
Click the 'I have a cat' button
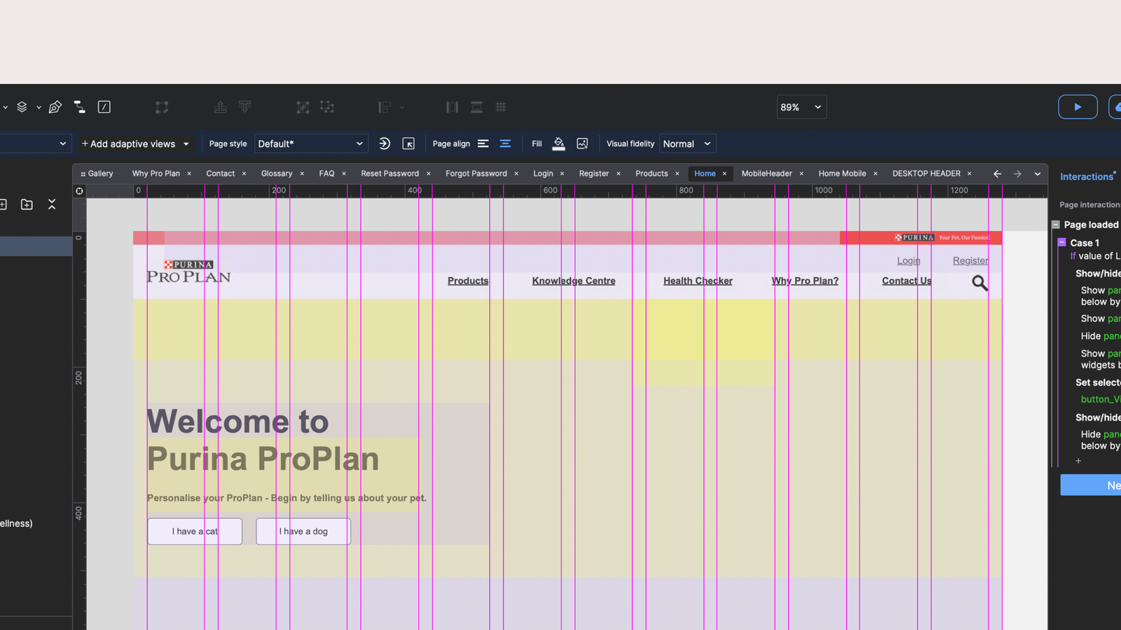coord(195,531)
